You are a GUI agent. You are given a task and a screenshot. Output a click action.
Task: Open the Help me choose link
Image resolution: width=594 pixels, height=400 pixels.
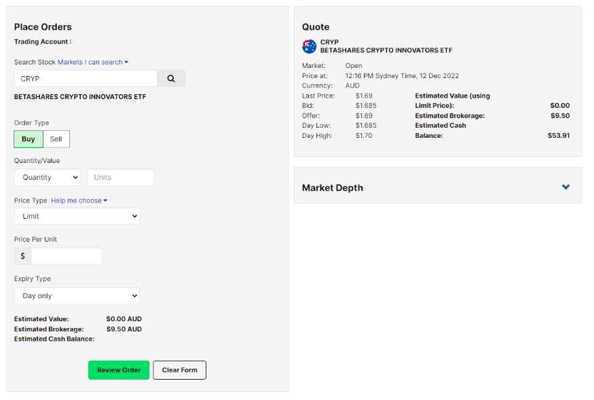tap(79, 200)
